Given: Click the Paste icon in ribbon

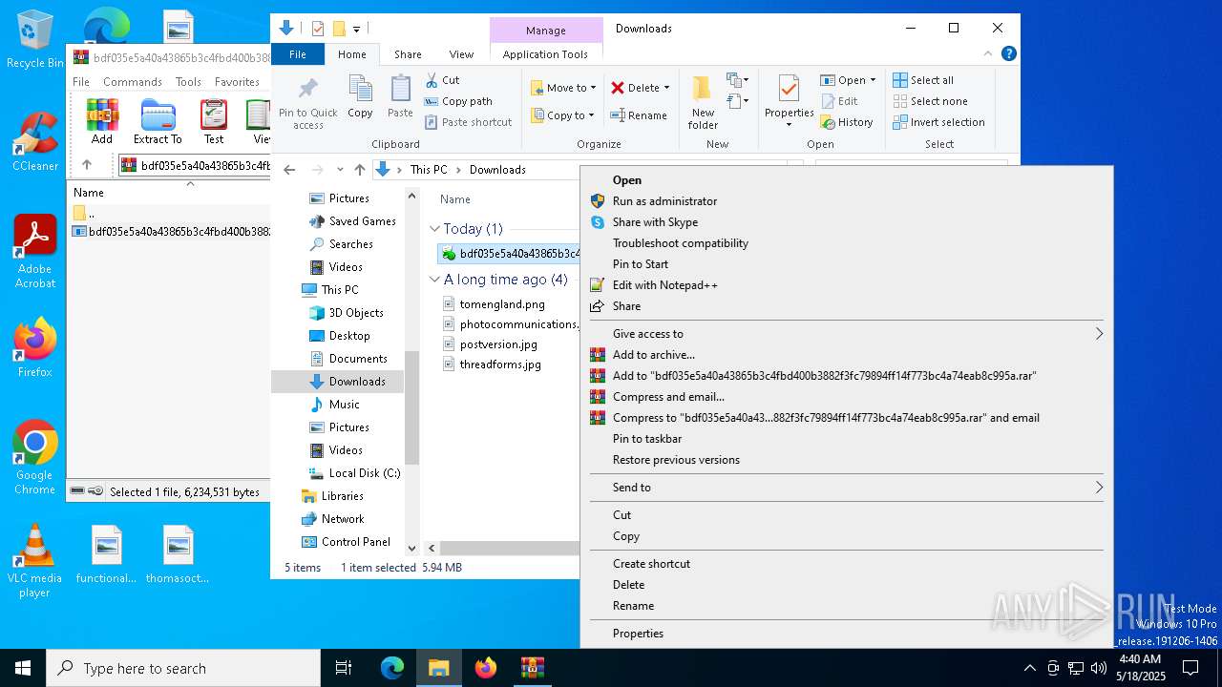Looking at the screenshot, I should (x=400, y=96).
